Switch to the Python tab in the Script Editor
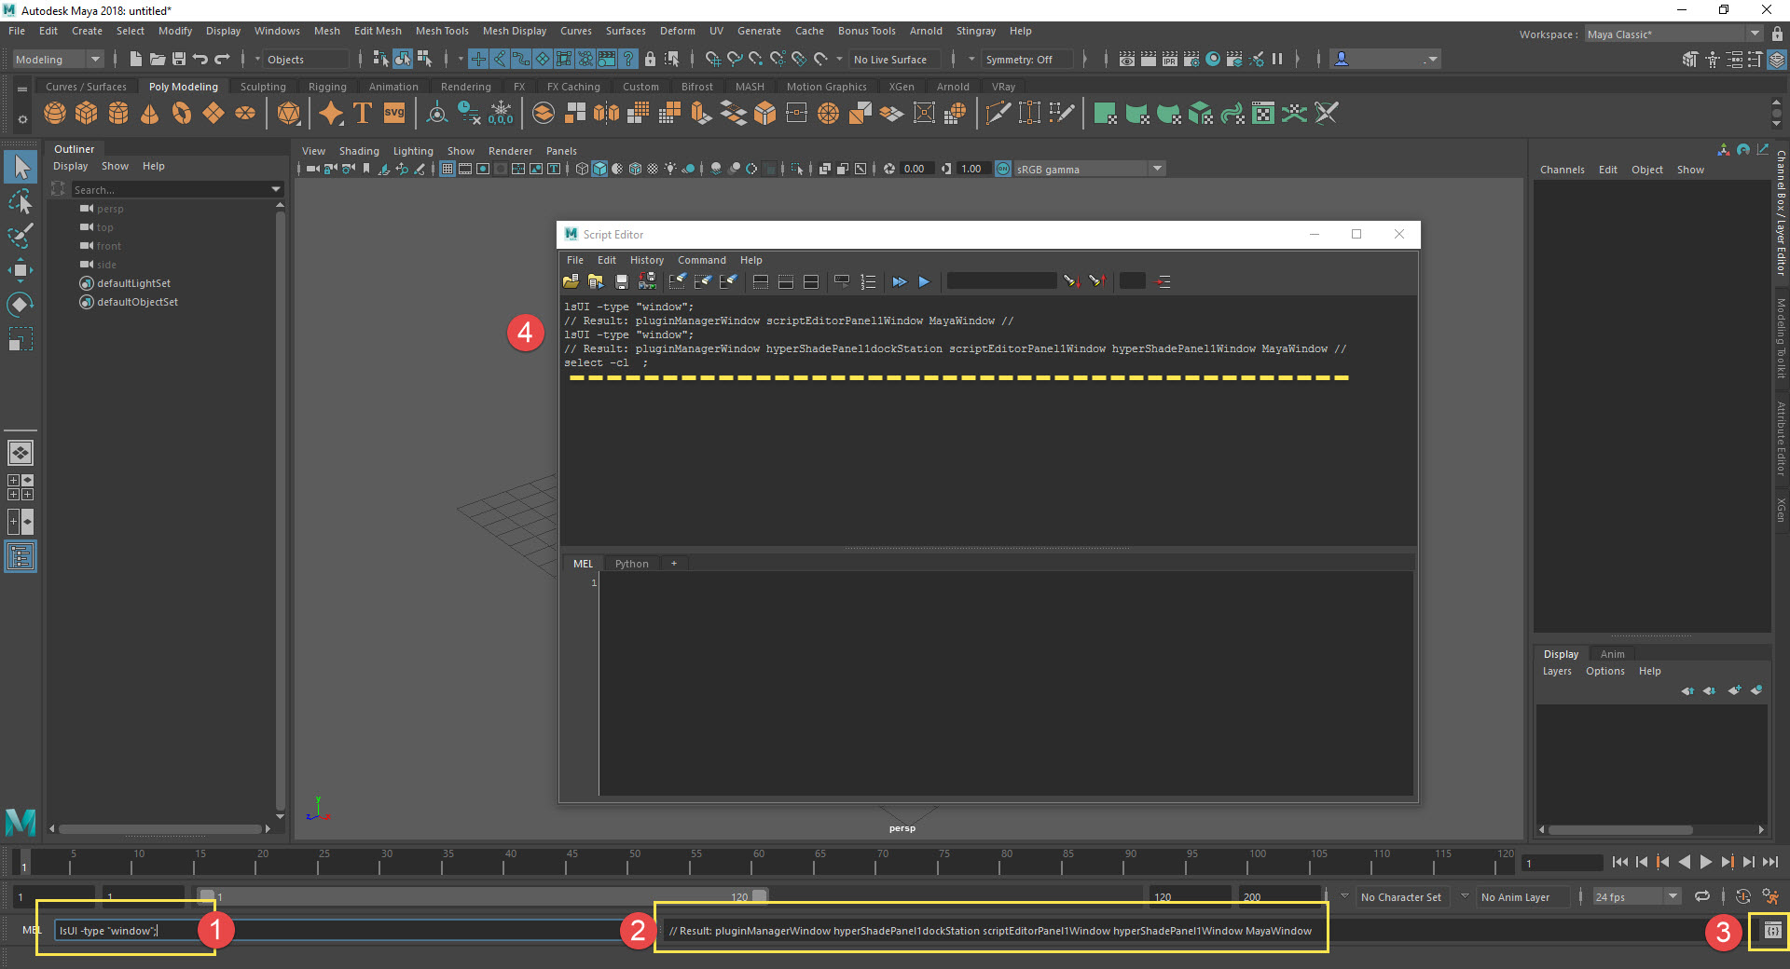Viewport: 1790px width, 969px height. 631,563
